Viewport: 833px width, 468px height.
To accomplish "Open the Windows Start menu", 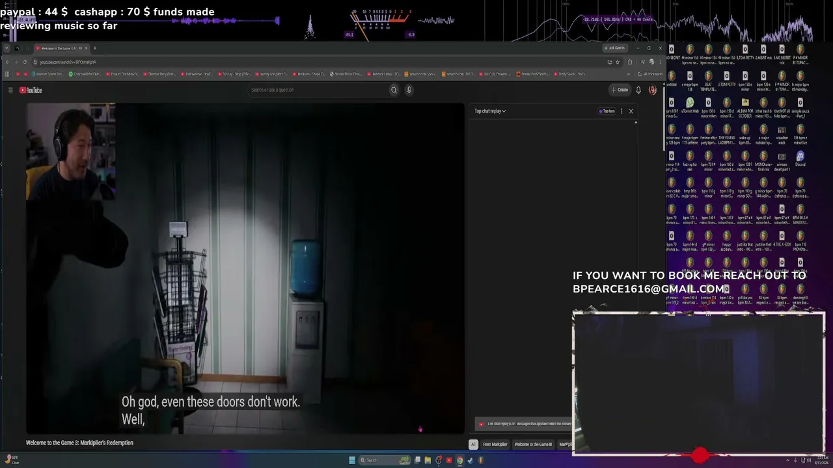I will [x=352, y=460].
